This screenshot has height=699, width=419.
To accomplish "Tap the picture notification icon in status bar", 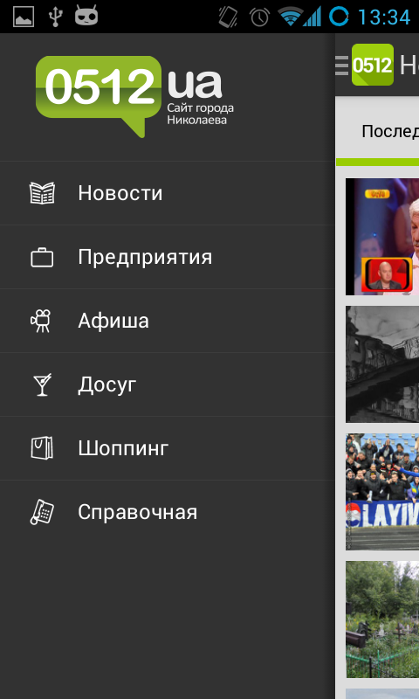I will click(24, 17).
